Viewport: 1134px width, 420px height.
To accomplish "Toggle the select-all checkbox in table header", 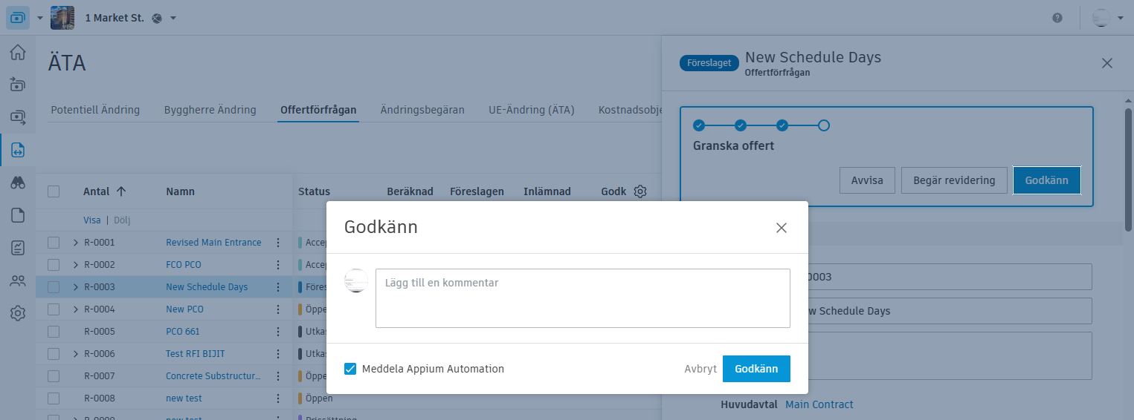I will 54,191.
